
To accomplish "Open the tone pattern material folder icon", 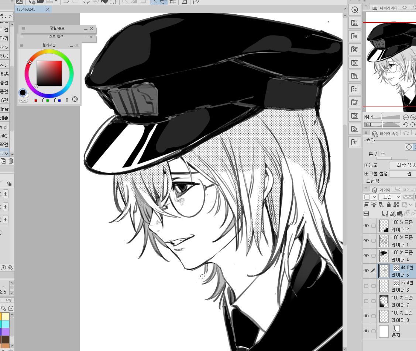I will [355, 63].
